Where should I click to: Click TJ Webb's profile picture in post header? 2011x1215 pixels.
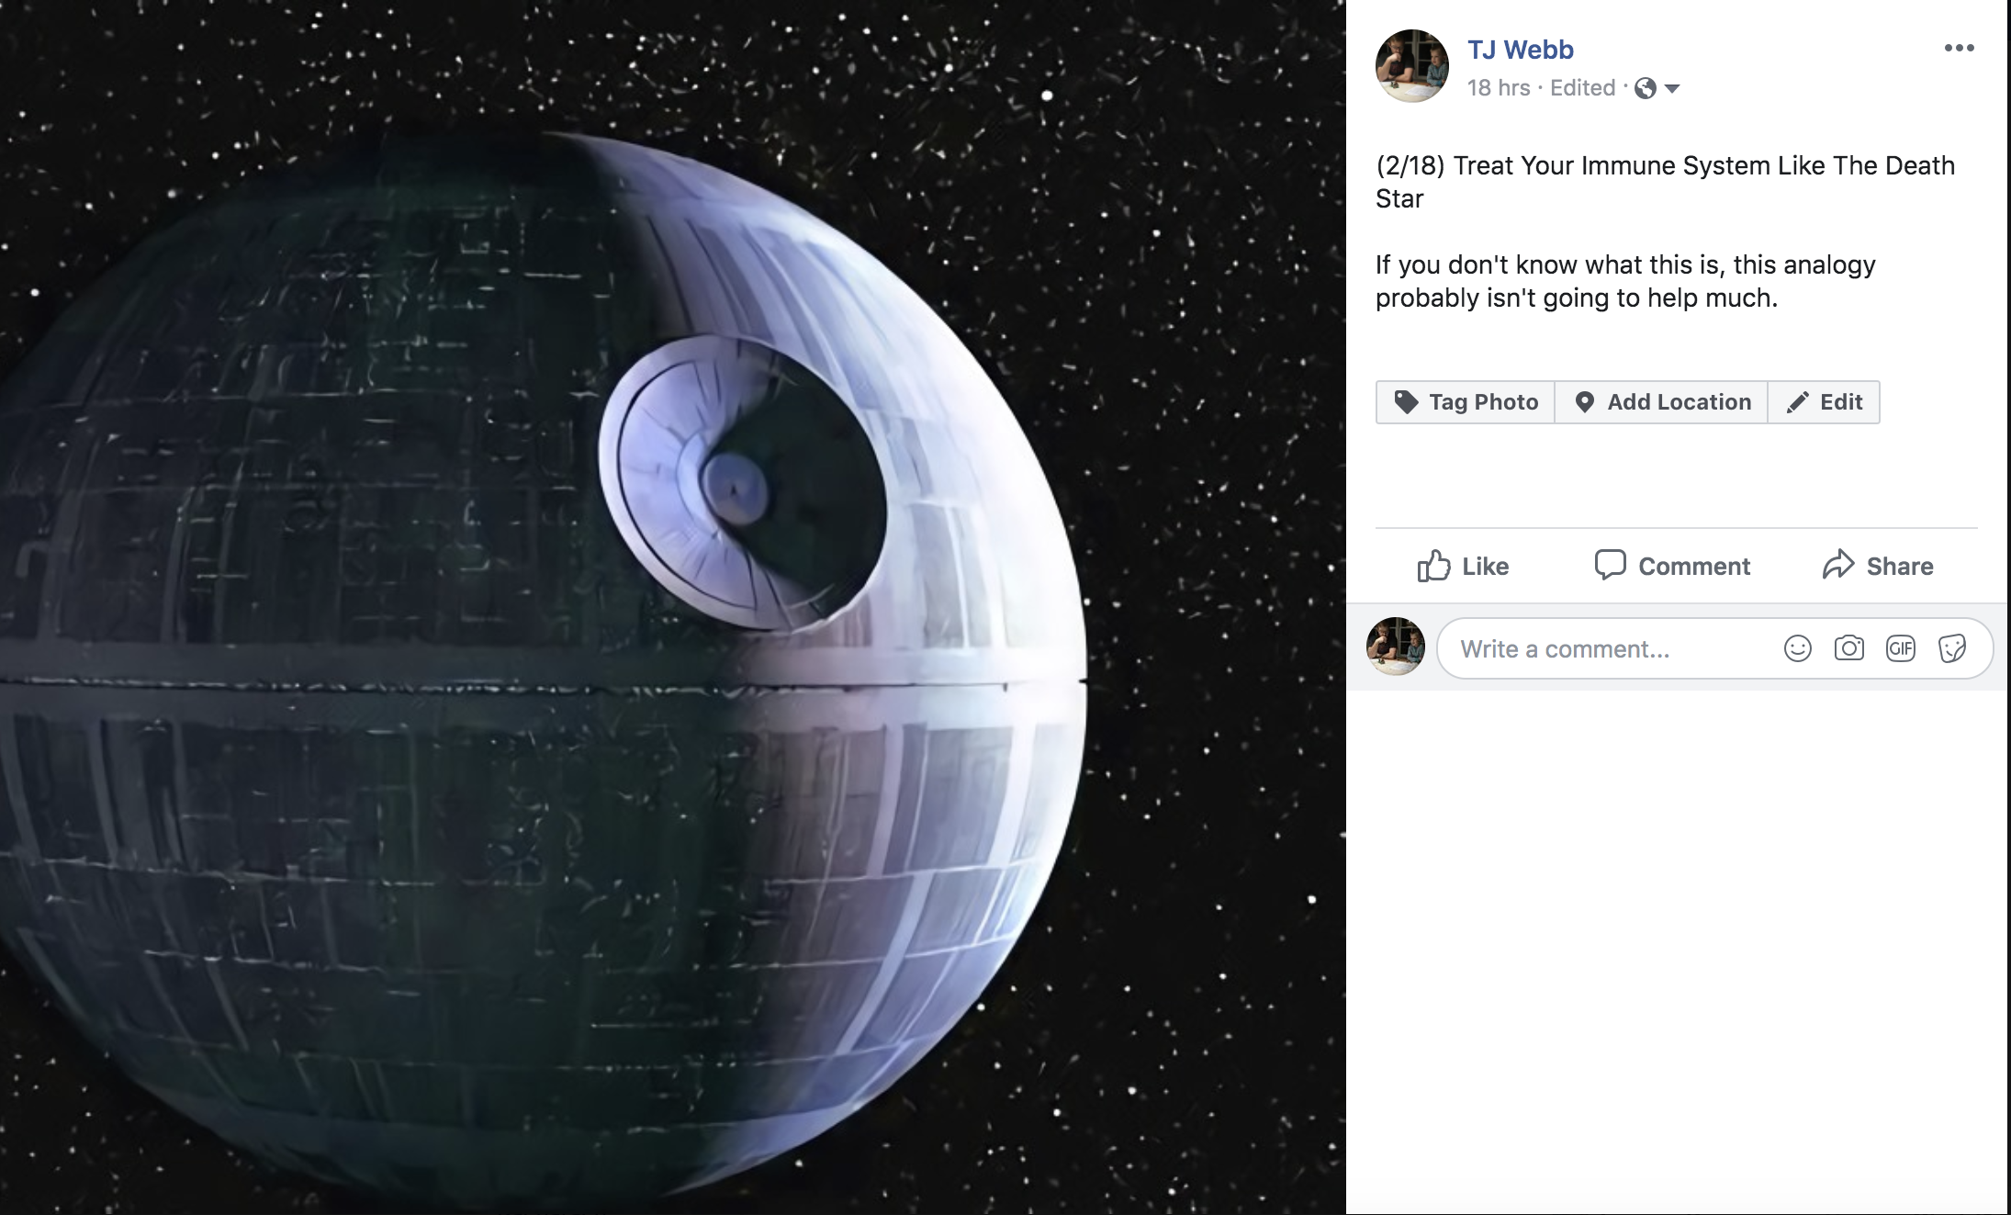tap(1411, 66)
